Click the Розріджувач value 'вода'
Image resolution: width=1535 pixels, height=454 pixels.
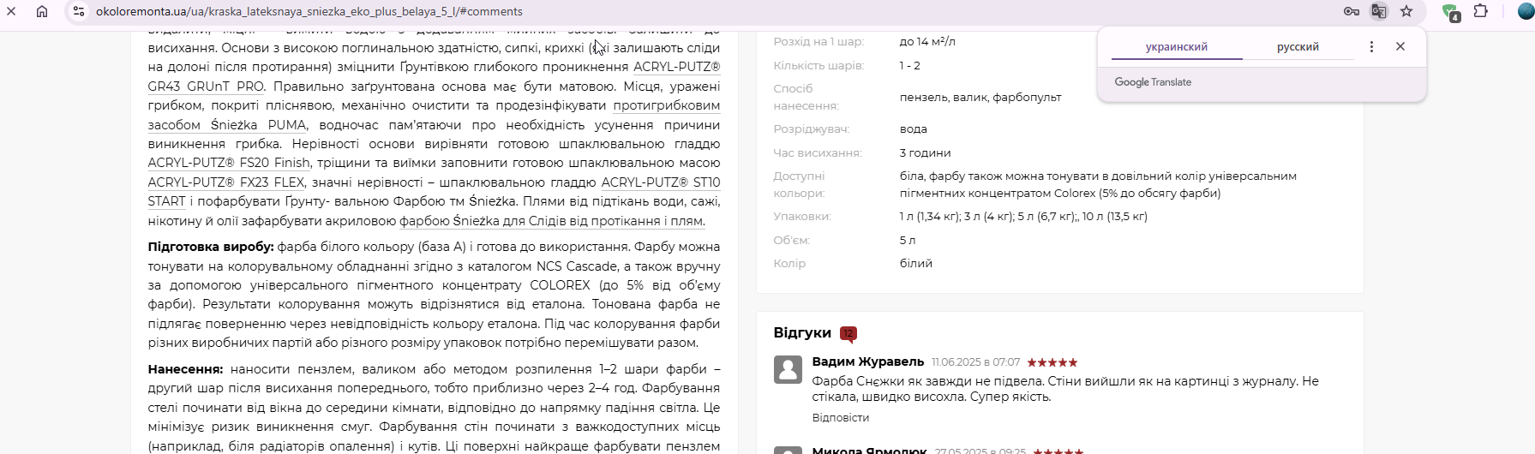click(914, 129)
